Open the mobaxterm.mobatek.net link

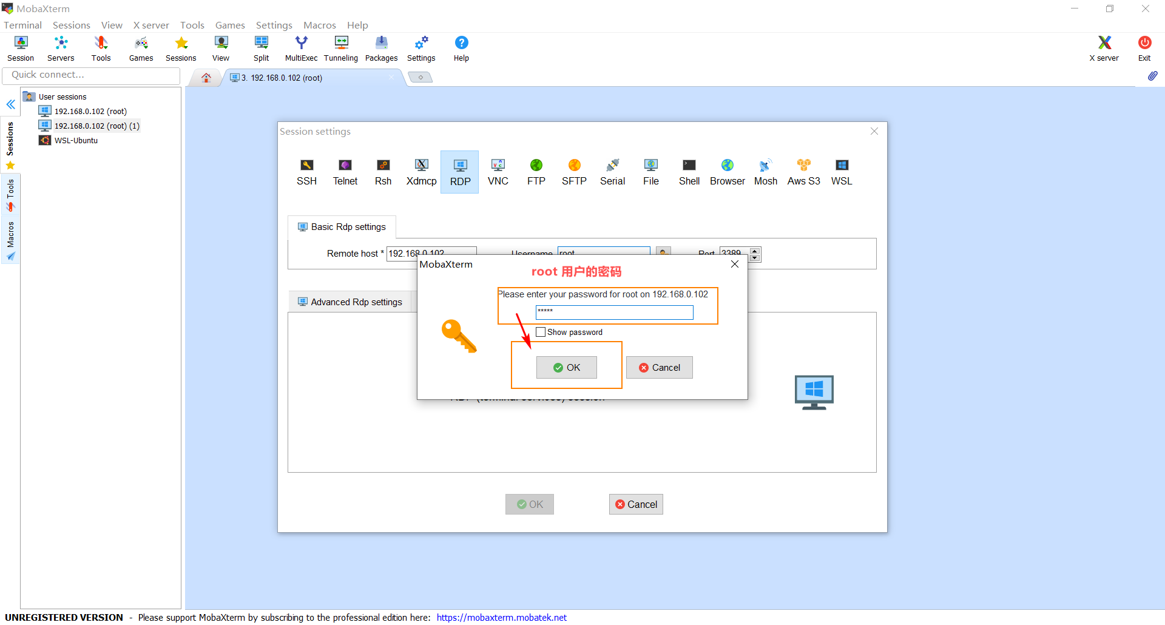501,617
